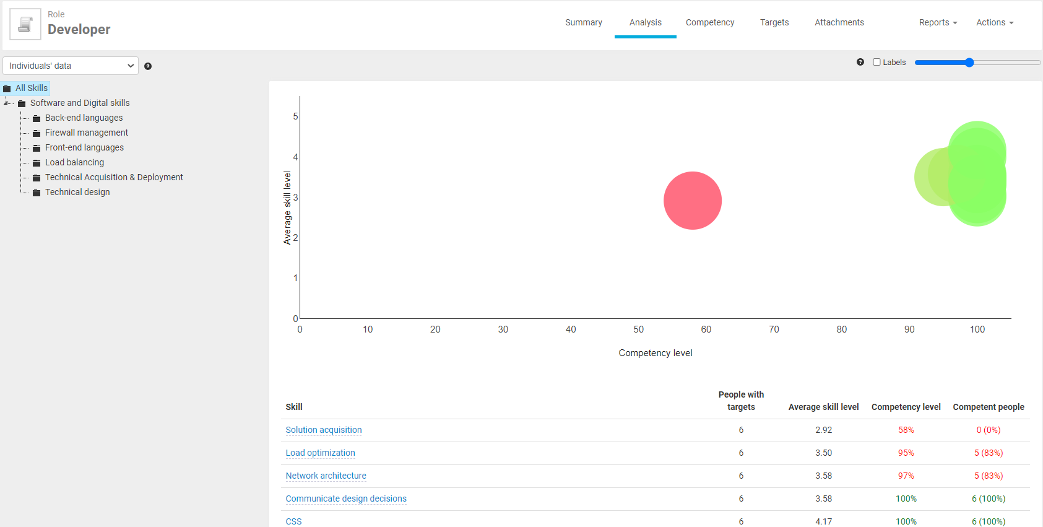1043x527 pixels.
Task: Click the All Skills folder icon
Action: [x=7, y=89]
